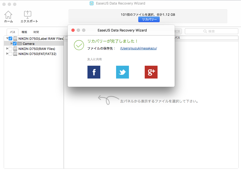Check NIKON D750(RAW Files) checkbox
The height and width of the screenshot is (172, 241).
(x=10, y=49)
